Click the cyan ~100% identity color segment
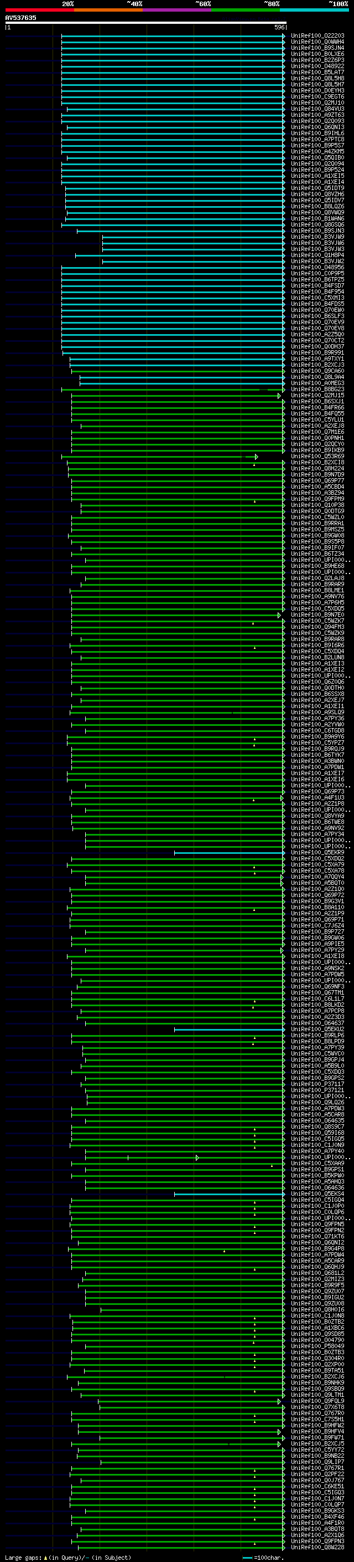Viewport: 354px width, 1562px height. (314, 11)
